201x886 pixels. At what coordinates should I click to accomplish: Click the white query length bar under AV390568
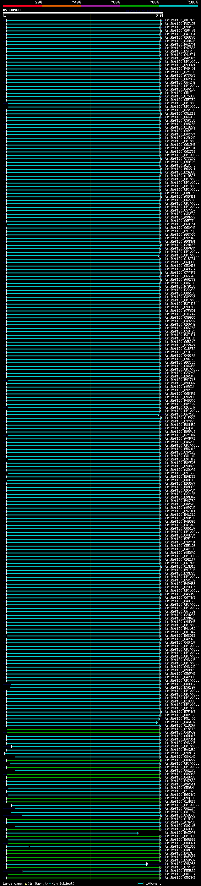point(83,13)
